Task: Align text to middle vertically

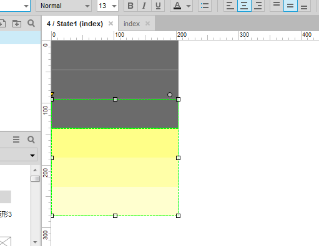Action: pyautogui.click(x=290, y=6)
